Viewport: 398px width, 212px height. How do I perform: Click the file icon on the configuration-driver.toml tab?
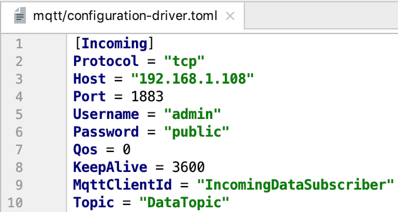(20, 15)
